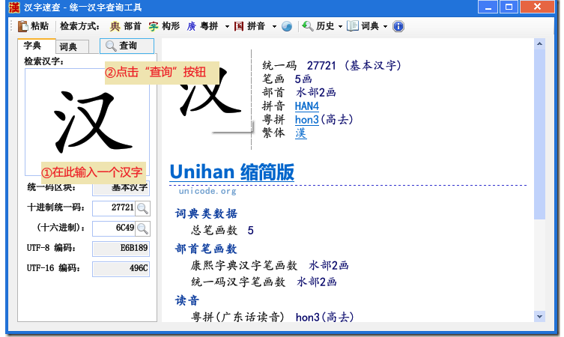Click the blue info icon
Image resolution: width=564 pixels, height=337 pixels.
pyautogui.click(x=398, y=26)
